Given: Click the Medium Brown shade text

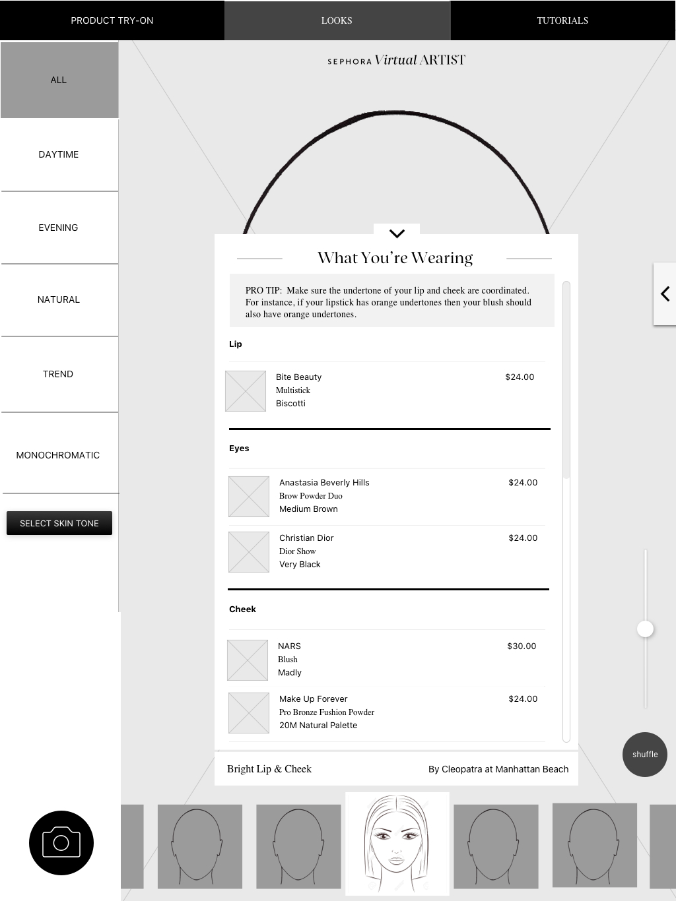Looking at the screenshot, I should click(308, 509).
